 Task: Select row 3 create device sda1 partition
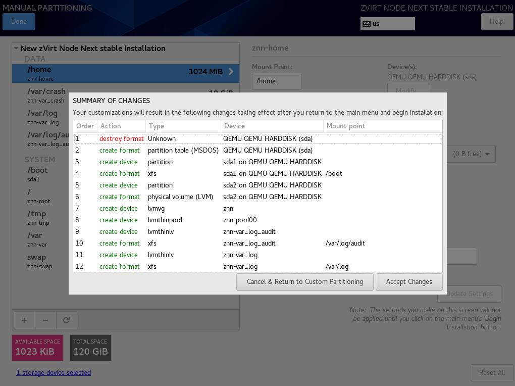coord(258,162)
